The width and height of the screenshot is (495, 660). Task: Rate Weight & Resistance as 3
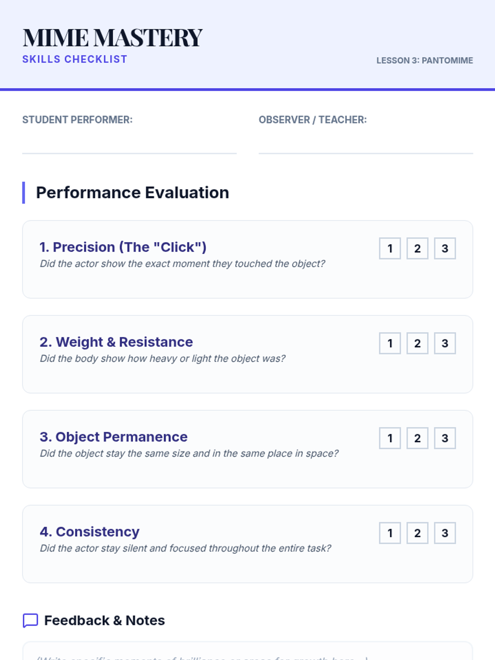pos(445,343)
